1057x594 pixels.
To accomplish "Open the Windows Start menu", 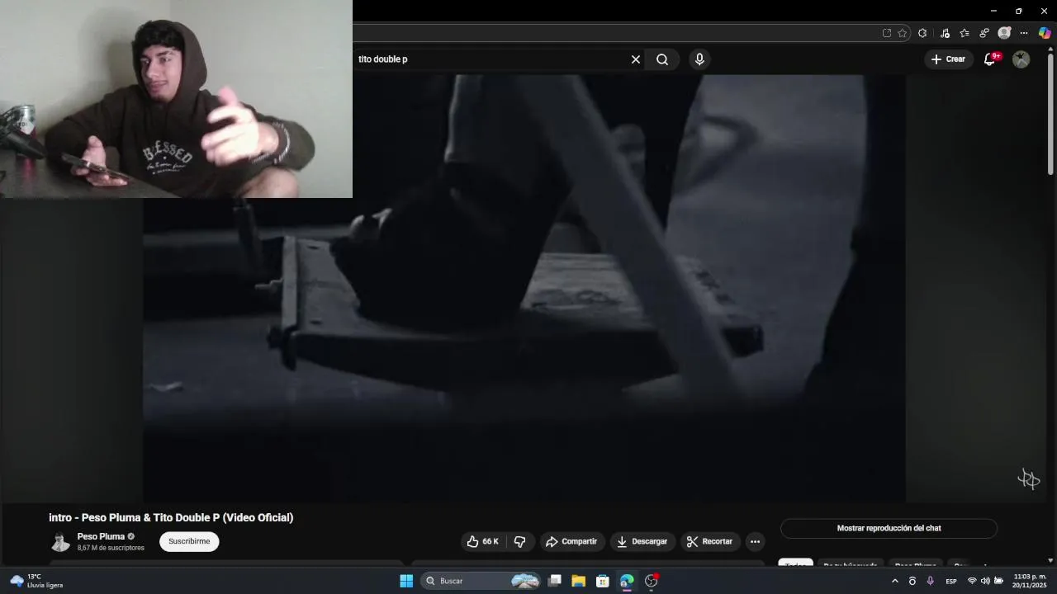I will (x=406, y=581).
